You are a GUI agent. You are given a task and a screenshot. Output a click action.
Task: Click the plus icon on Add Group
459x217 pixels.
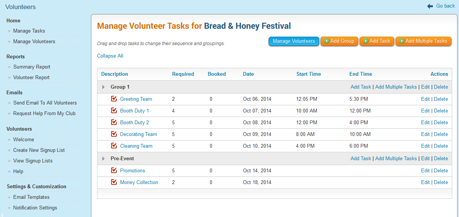tap(327, 41)
